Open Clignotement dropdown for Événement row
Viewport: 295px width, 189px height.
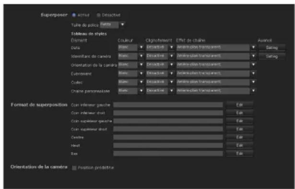click(160, 73)
